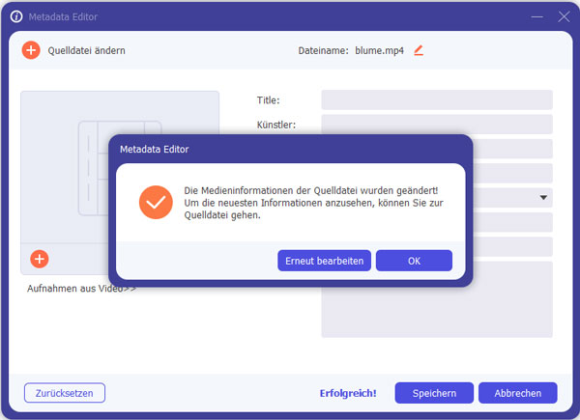The width and height of the screenshot is (580, 420).
Task: Expand the dropdown arrow in the metadata form
Action: [x=543, y=197]
